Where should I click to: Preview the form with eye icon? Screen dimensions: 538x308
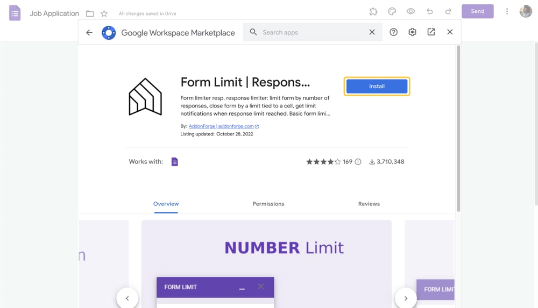point(410,11)
